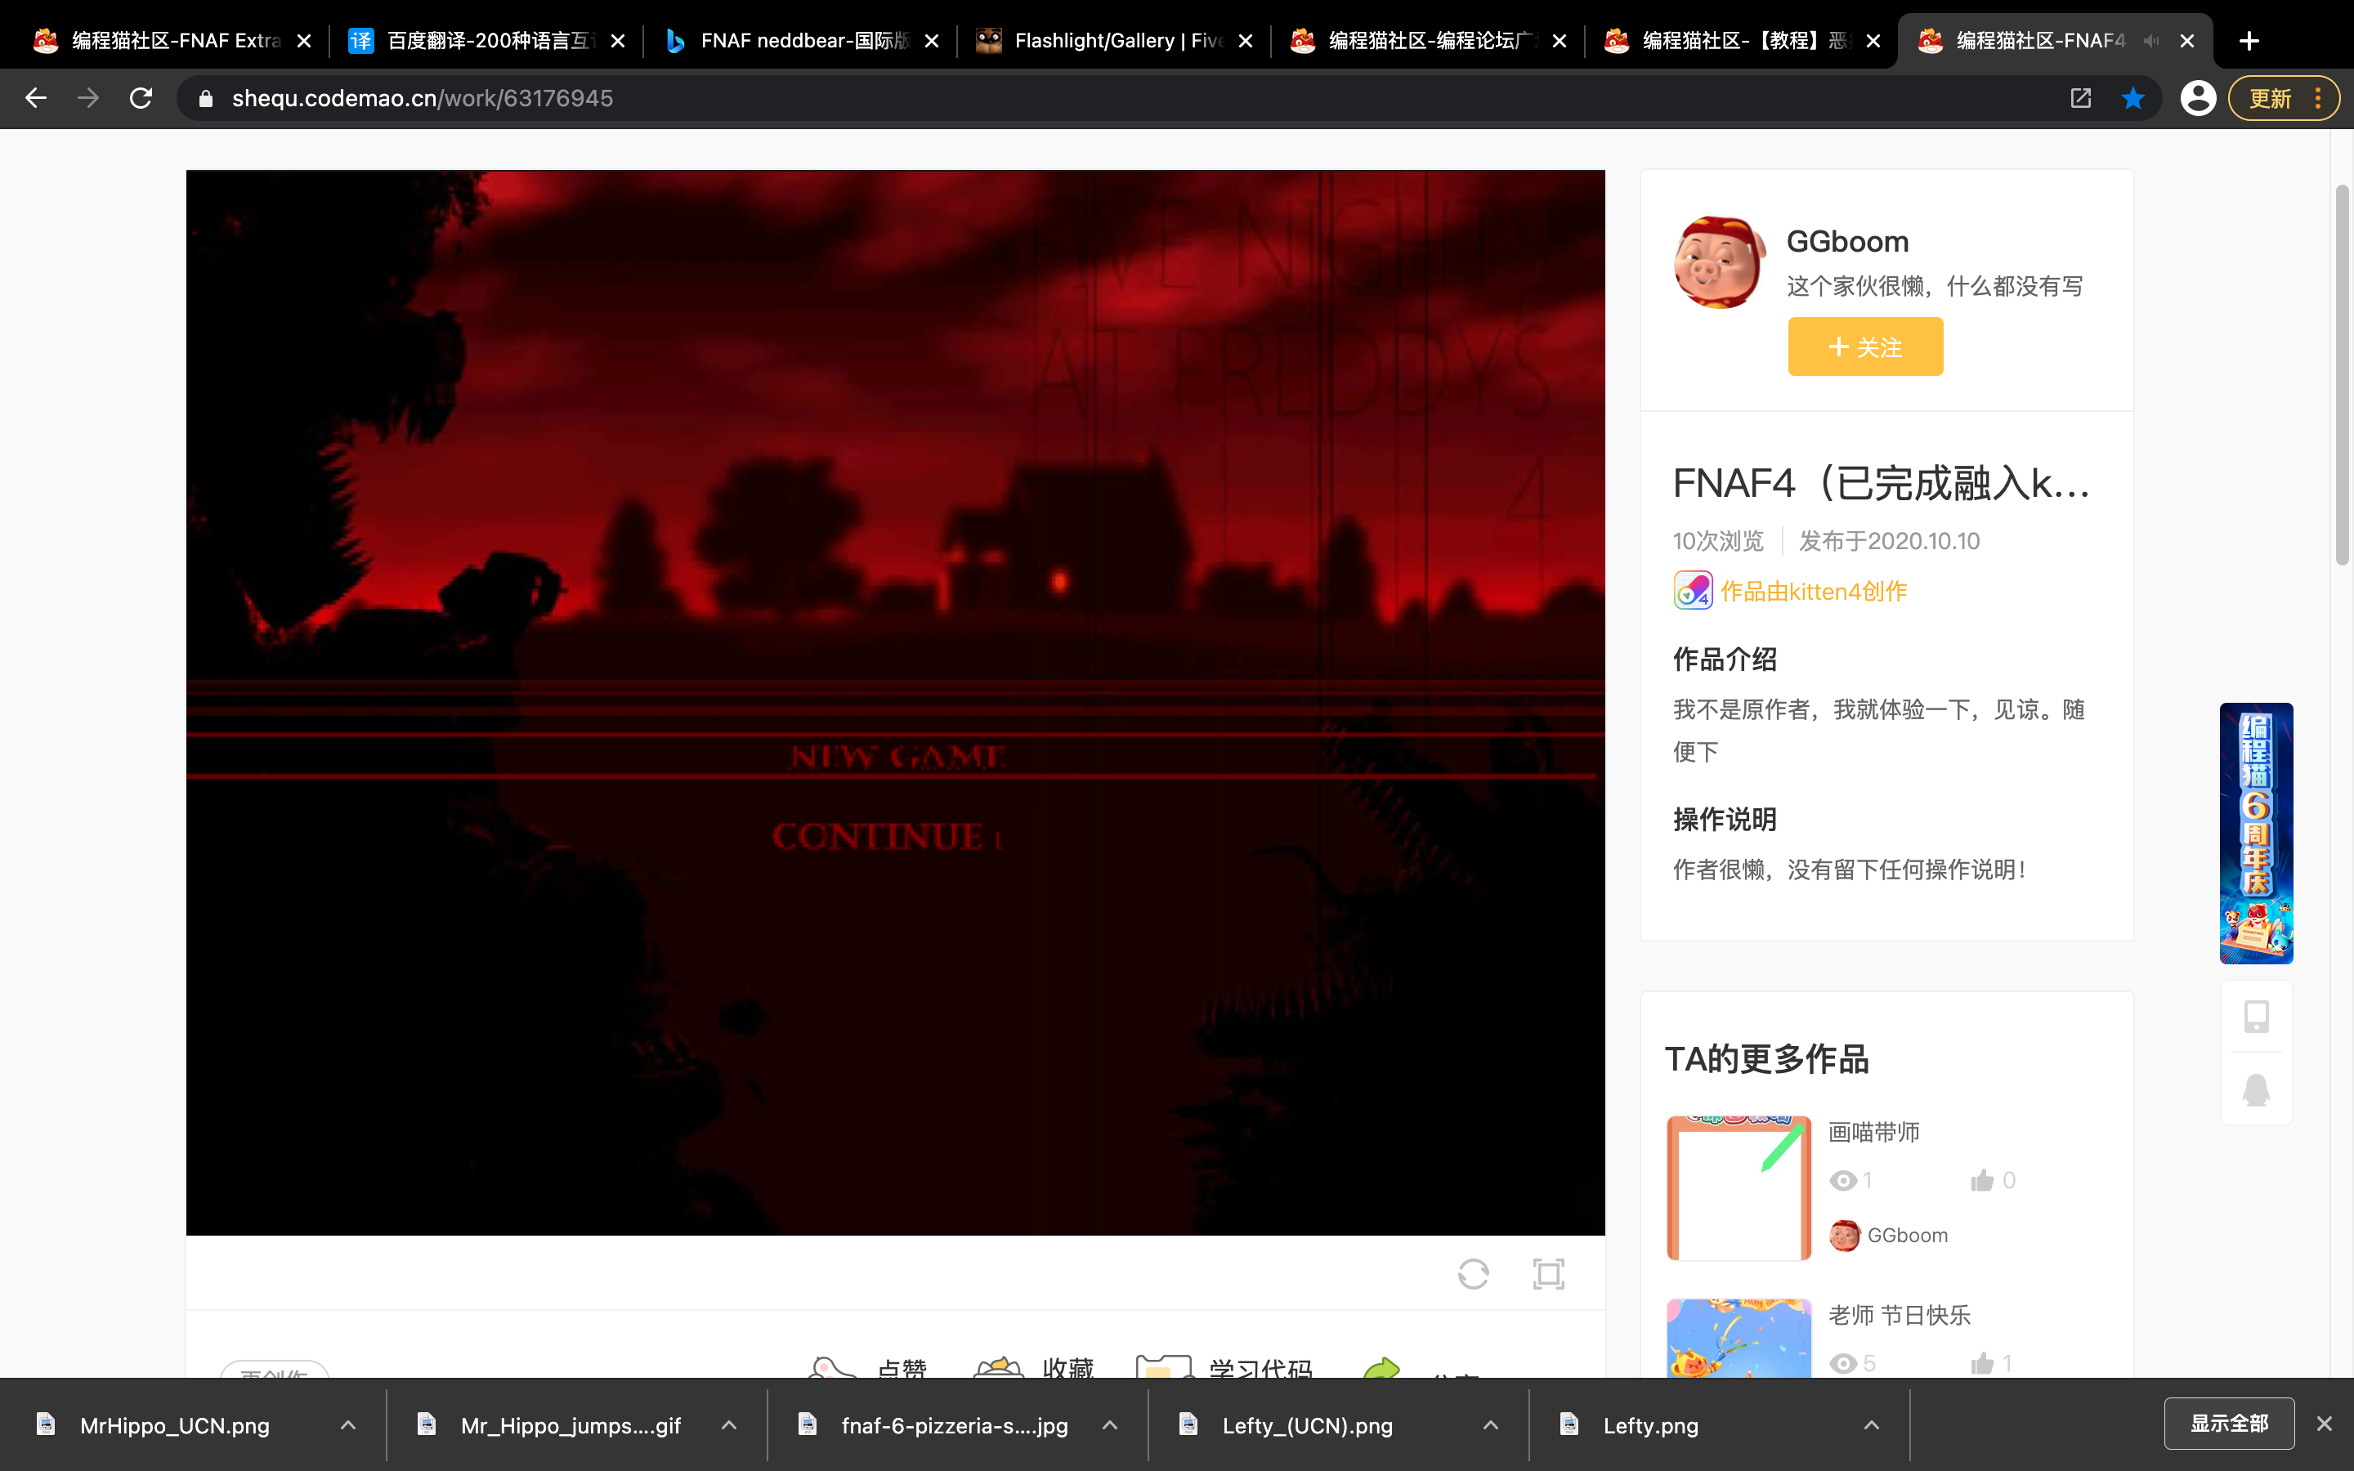
Task: Click the 作品介绍 heading
Action: (1725, 659)
